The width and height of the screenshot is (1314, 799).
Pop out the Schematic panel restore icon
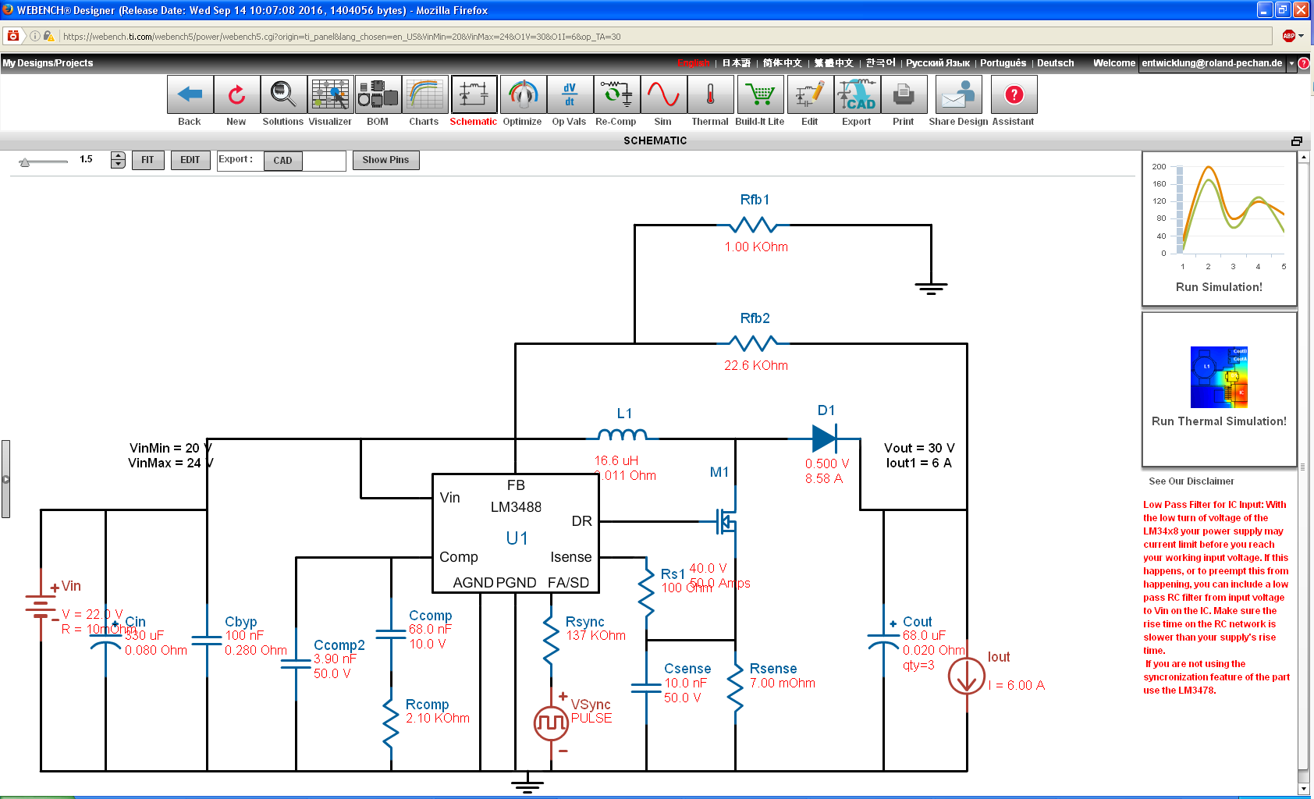point(1297,140)
